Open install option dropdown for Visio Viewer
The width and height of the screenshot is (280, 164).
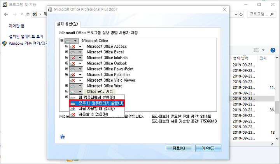click(x=76, y=80)
